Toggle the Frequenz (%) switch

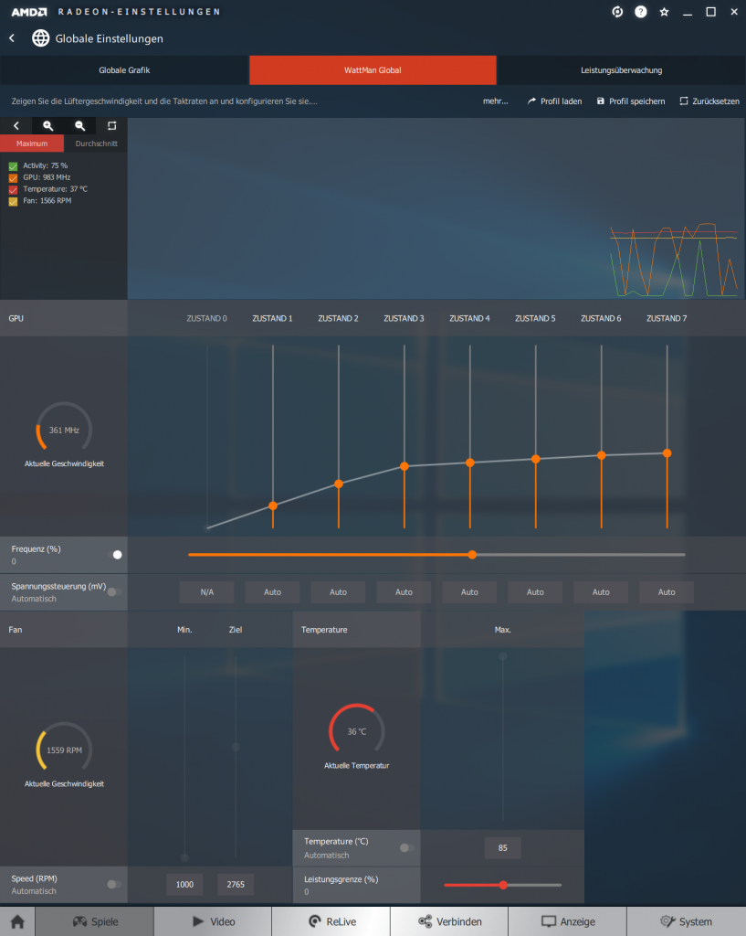(x=114, y=555)
